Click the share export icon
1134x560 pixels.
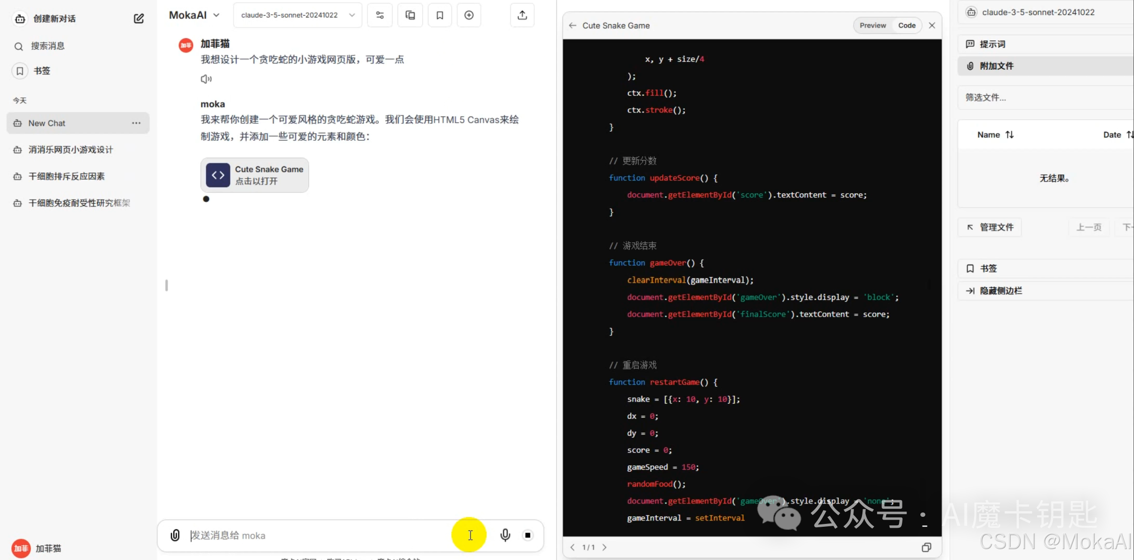[x=522, y=15]
